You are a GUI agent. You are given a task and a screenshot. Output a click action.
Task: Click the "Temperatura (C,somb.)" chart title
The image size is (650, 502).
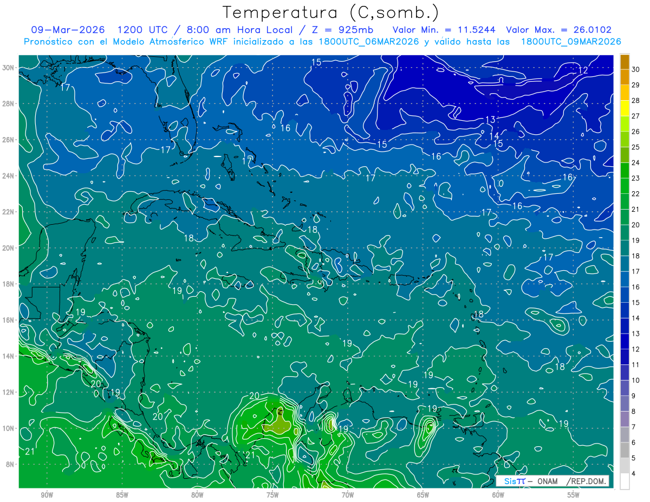(x=331, y=12)
